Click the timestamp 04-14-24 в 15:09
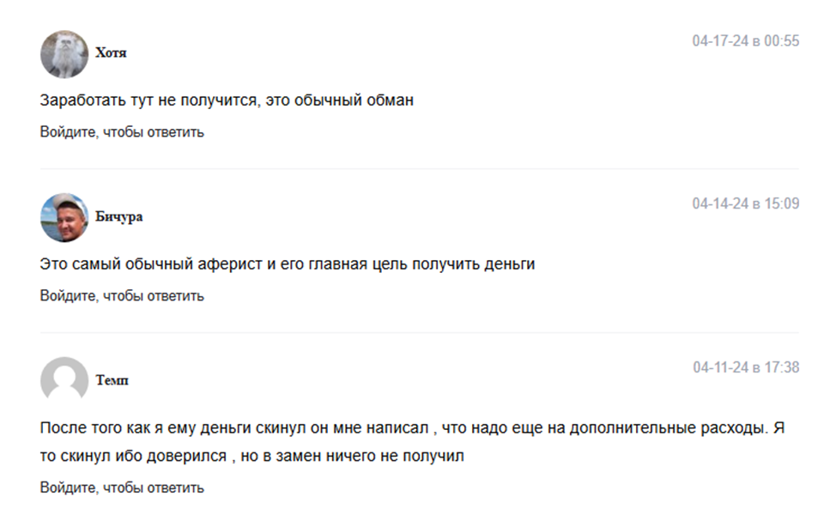 pyautogui.click(x=745, y=204)
